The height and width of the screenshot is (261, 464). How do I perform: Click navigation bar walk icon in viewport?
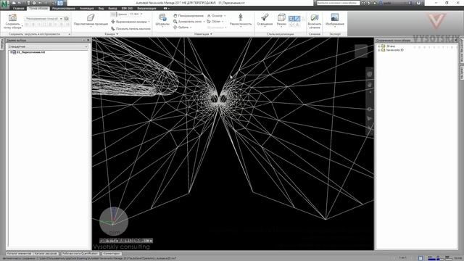pyautogui.click(x=370, y=119)
